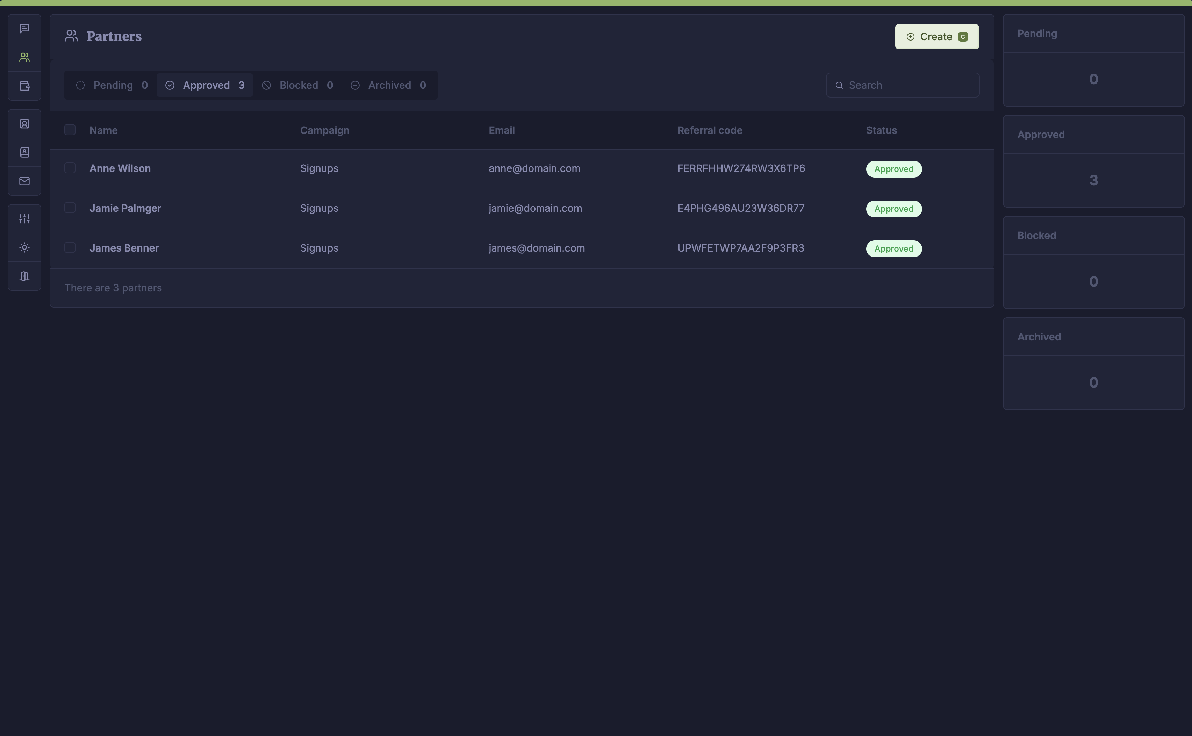Click the wallet icon in sidebar
This screenshot has width=1192, height=736.
coord(24,86)
